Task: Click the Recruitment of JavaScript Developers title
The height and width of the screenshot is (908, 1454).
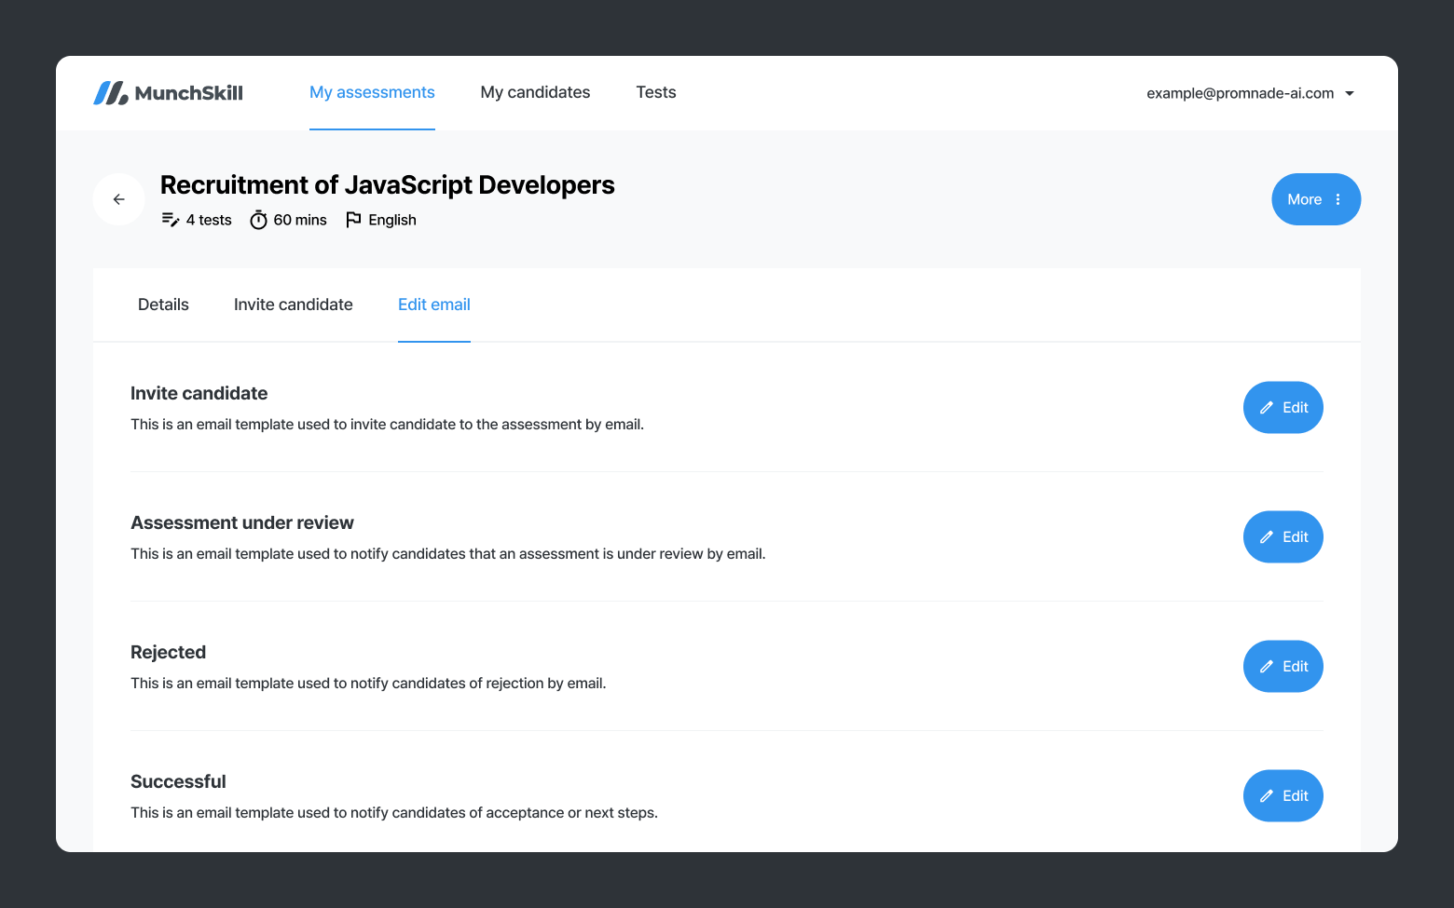Action: pos(388,184)
